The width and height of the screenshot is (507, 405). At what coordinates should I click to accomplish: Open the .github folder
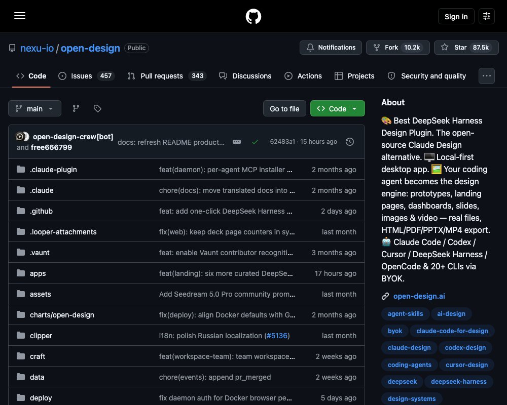coord(41,211)
